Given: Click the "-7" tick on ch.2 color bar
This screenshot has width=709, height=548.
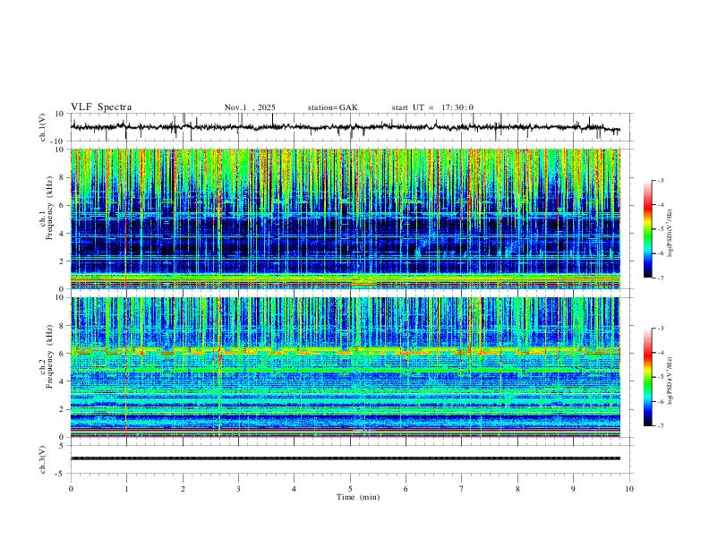Looking at the screenshot, I should (660, 426).
